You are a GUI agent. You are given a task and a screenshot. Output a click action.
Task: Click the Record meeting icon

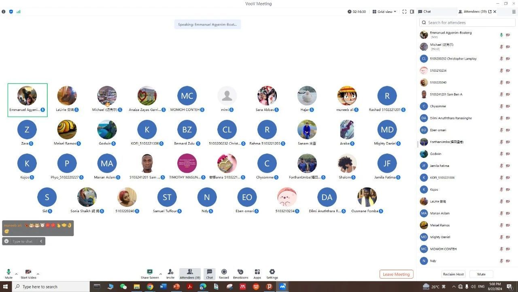(x=224, y=272)
